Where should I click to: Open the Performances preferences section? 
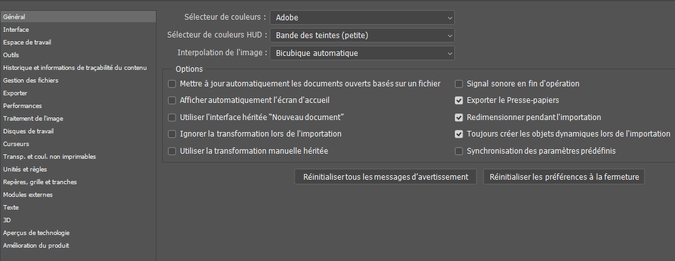(22, 105)
